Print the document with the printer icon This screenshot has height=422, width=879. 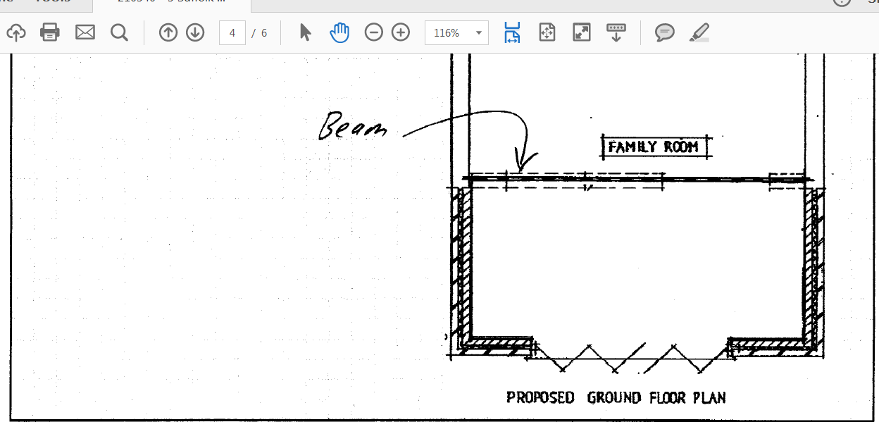50,32
